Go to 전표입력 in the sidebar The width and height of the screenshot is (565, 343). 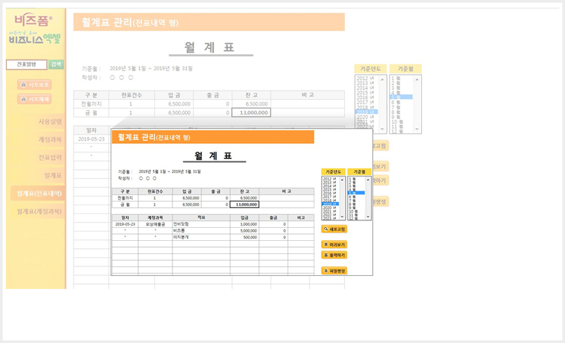tap(49, 158)
